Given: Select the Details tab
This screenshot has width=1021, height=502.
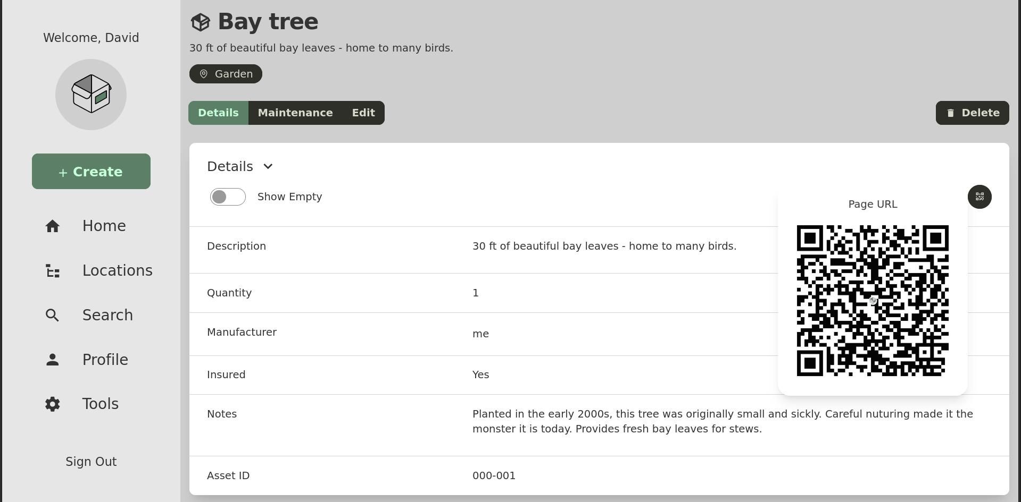Looking at the screenshot, I should (218, 113).
